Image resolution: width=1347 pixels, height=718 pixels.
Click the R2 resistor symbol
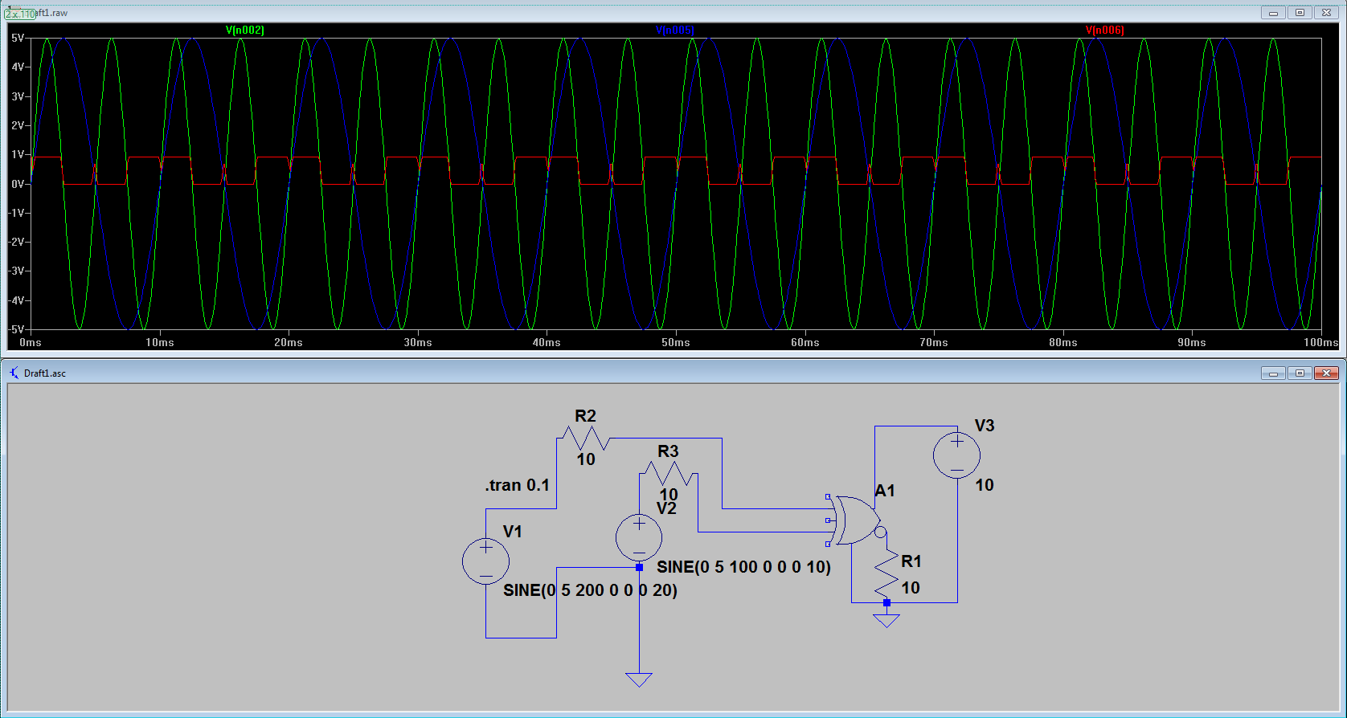(x=585, y=439)
